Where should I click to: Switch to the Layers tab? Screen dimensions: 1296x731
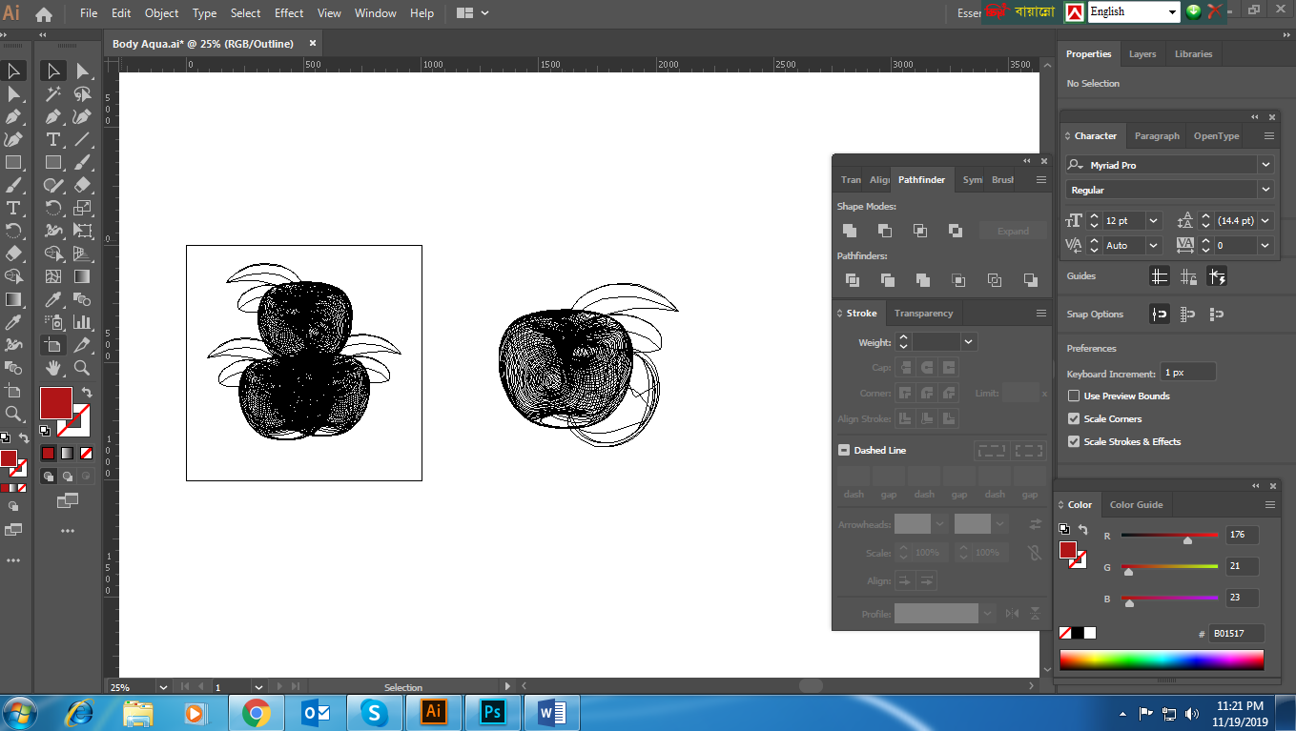(x=1142, y=54)
